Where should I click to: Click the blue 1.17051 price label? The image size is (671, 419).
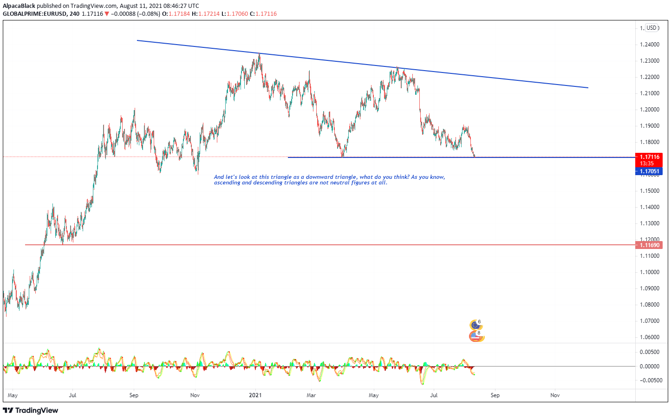[x=649, y=171]
